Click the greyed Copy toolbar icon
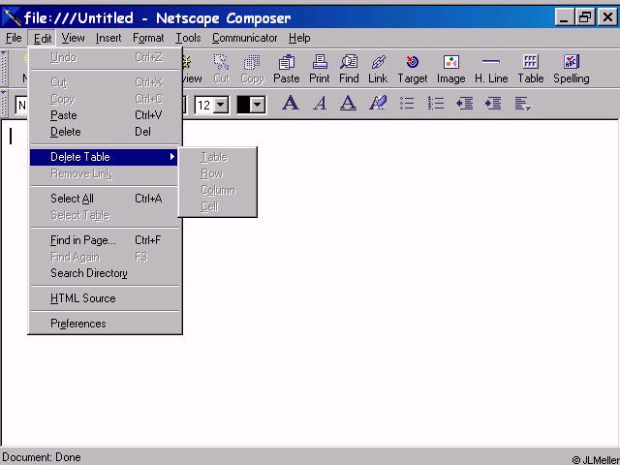Image resolution: width=620 pixels, height=465 pixels. (252, 69)
